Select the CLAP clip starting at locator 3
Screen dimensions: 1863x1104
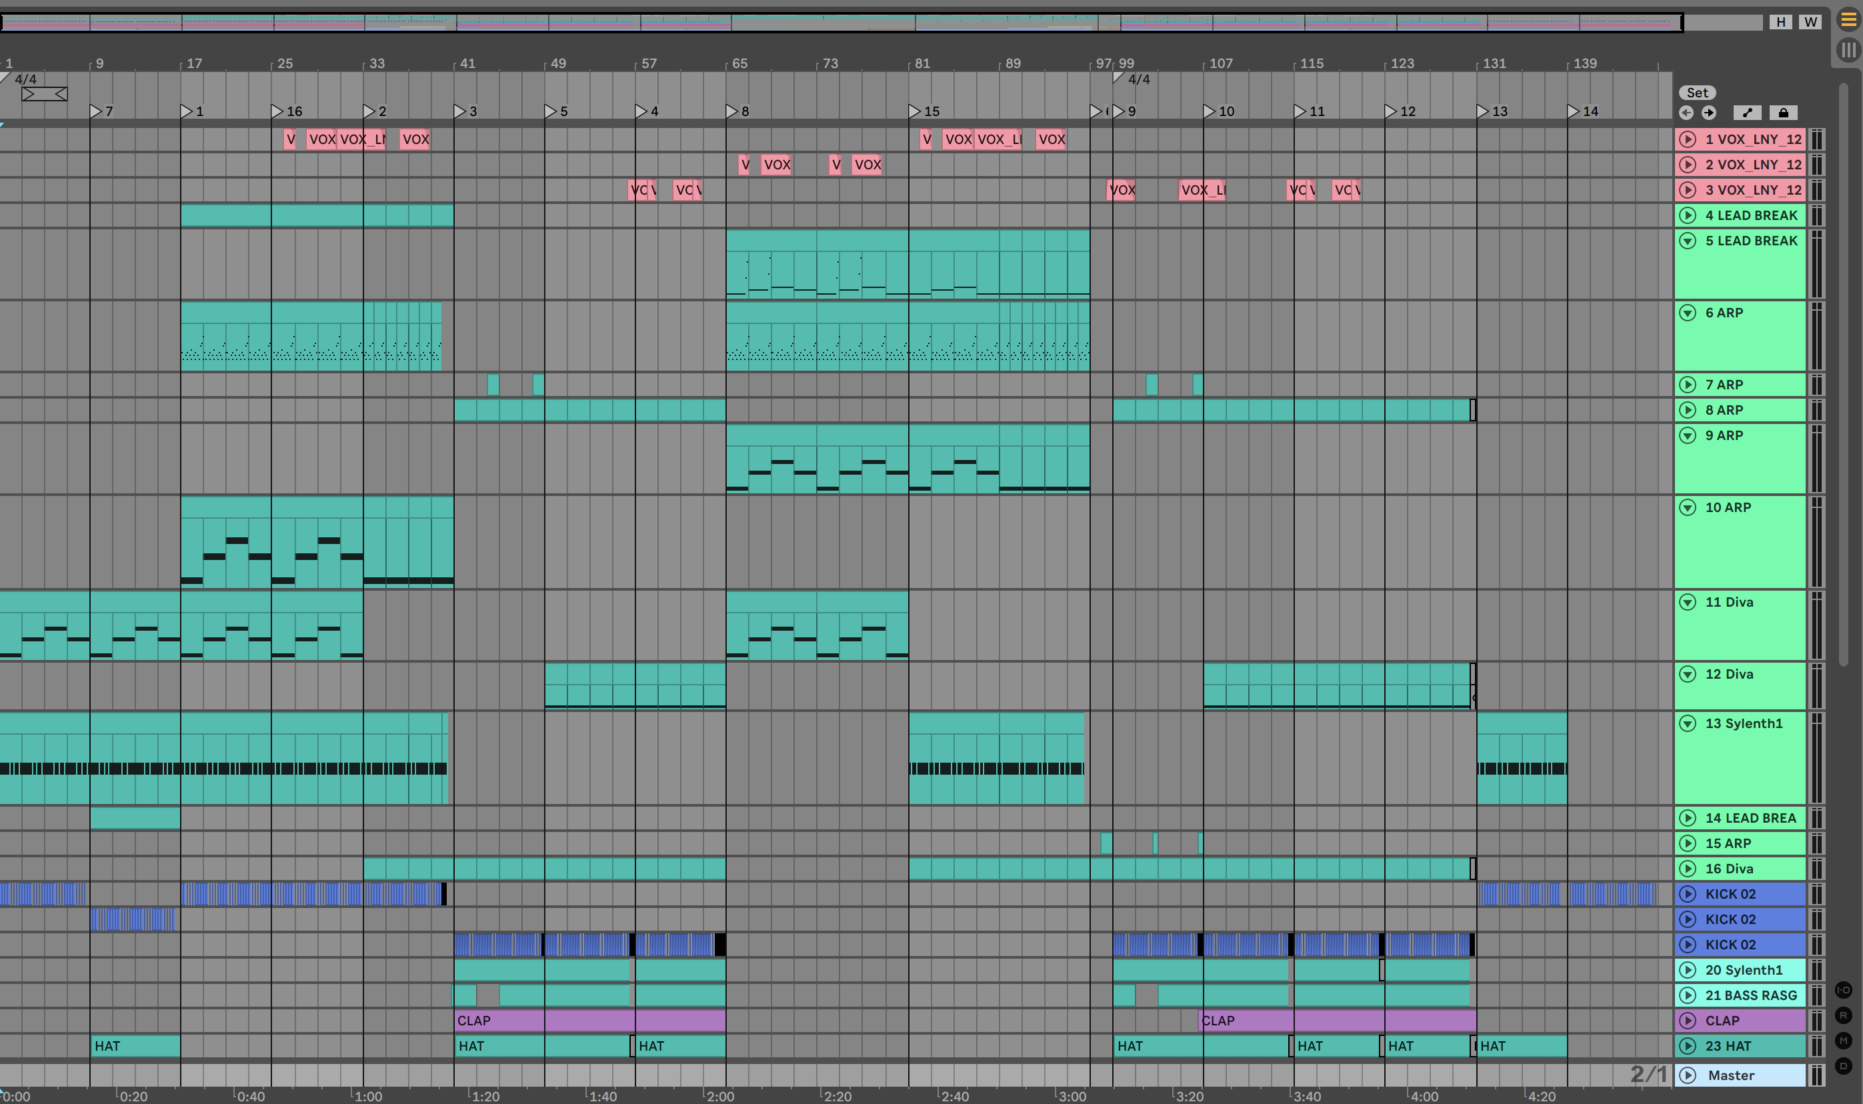click(590, 1021)
